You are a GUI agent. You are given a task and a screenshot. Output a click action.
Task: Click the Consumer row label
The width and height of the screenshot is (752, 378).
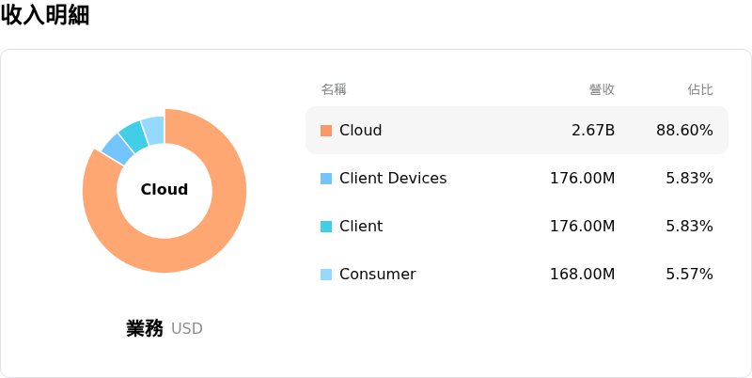378,275
